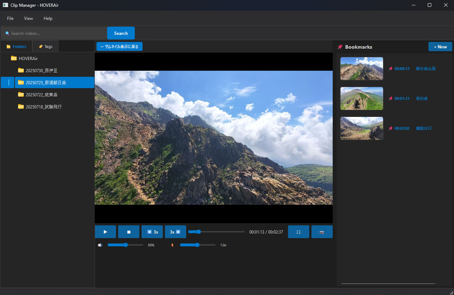Viewport: 454px width, 295px height.
Task: Click the lightning playback speed icon
Action: (172, 245)
